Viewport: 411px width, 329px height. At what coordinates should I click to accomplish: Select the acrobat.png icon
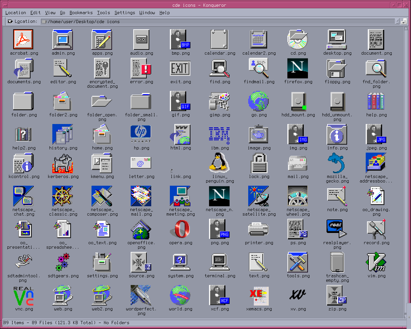tap(23, 40)
